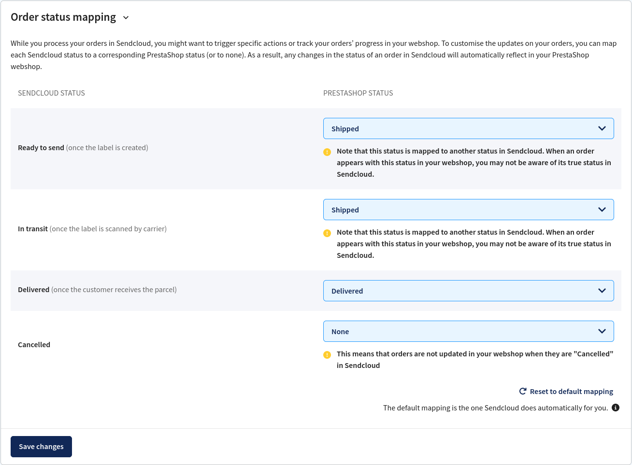Screen dimensions: 632x465
Task: Click the Save changes button
Action: click(x=41, y=447)
